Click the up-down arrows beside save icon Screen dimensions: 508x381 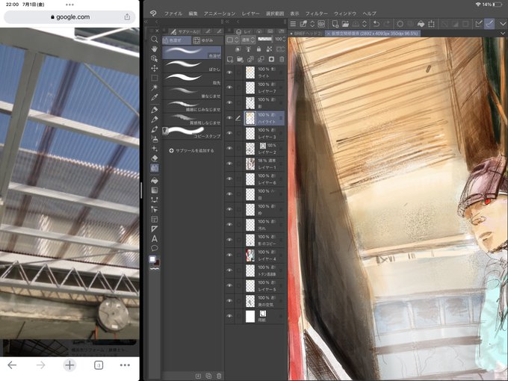point(365,24)
